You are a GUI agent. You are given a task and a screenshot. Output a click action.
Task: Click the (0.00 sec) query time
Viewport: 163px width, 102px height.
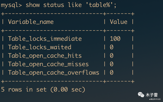pos(68,89)
